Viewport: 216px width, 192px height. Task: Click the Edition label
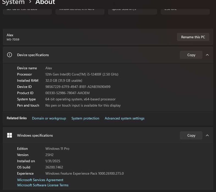coord(22,149)
